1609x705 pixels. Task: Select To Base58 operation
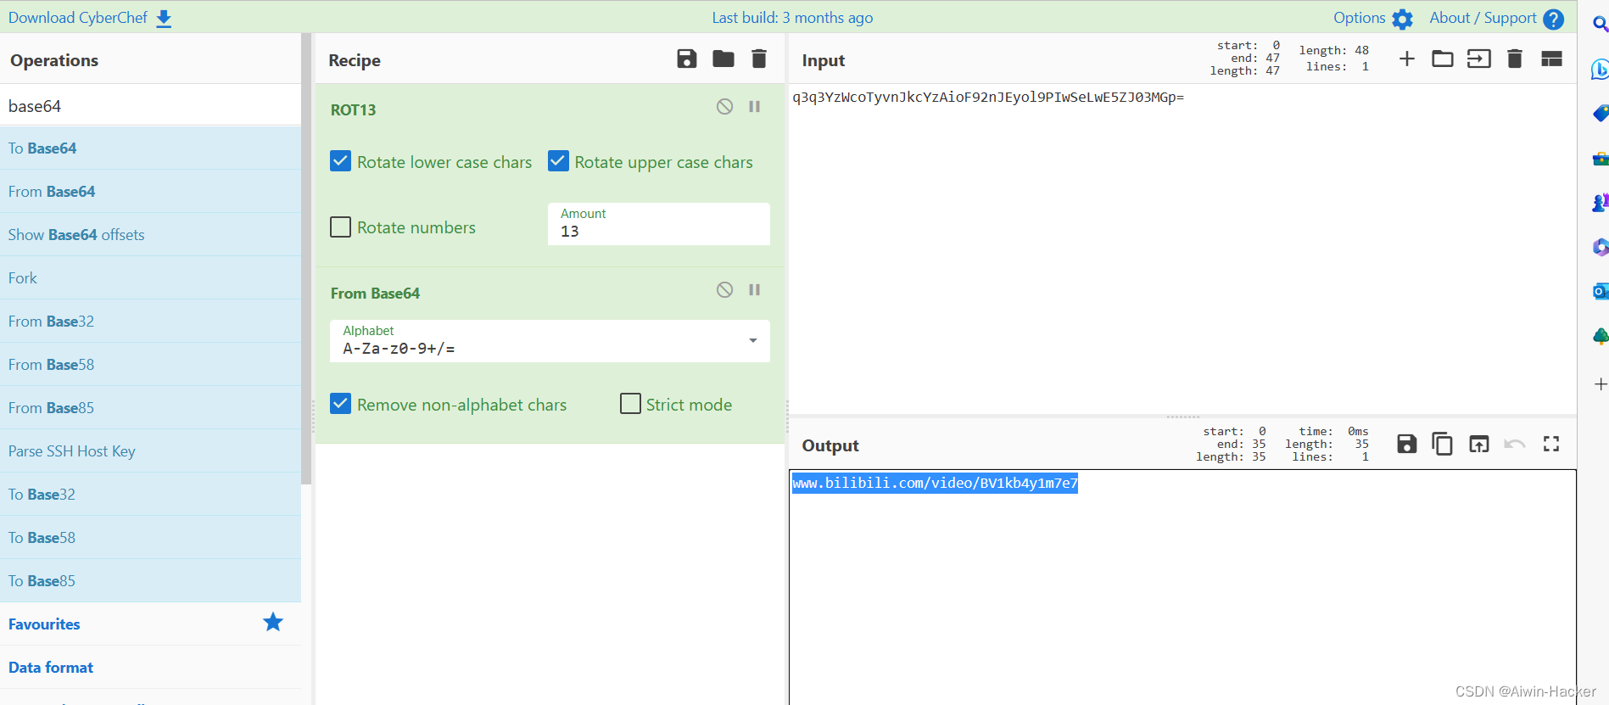[151, 538]
